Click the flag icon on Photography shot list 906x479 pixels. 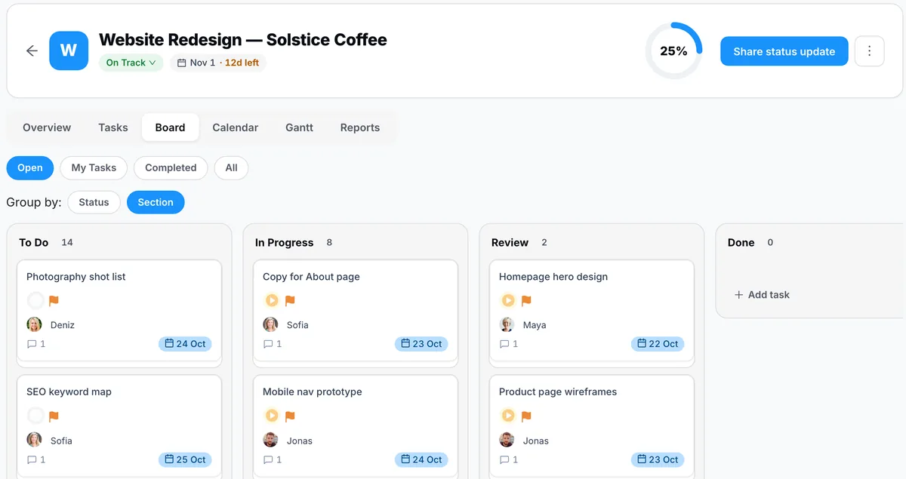54,300
